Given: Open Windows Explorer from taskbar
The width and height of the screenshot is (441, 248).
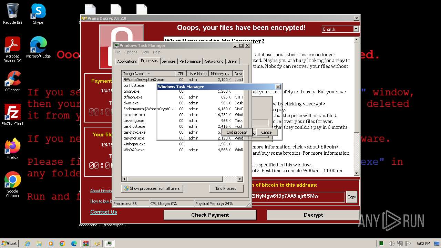Looking at the screenshot, I should 39,244.
